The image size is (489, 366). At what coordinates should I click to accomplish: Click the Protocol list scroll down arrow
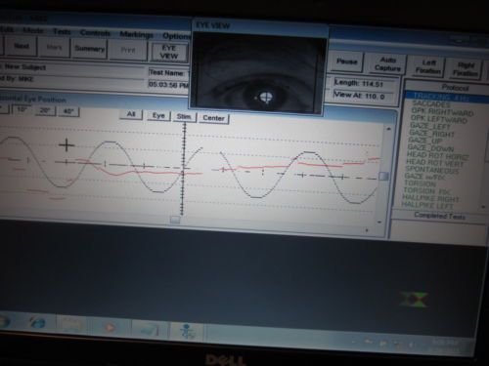(x=483, y=206)
